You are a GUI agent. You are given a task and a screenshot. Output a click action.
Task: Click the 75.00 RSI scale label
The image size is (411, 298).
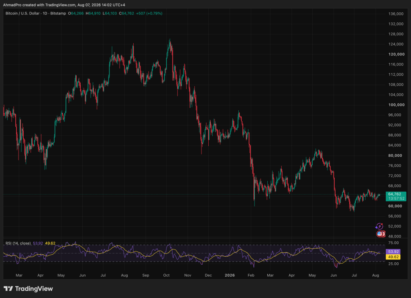click(x=393, y=243)
